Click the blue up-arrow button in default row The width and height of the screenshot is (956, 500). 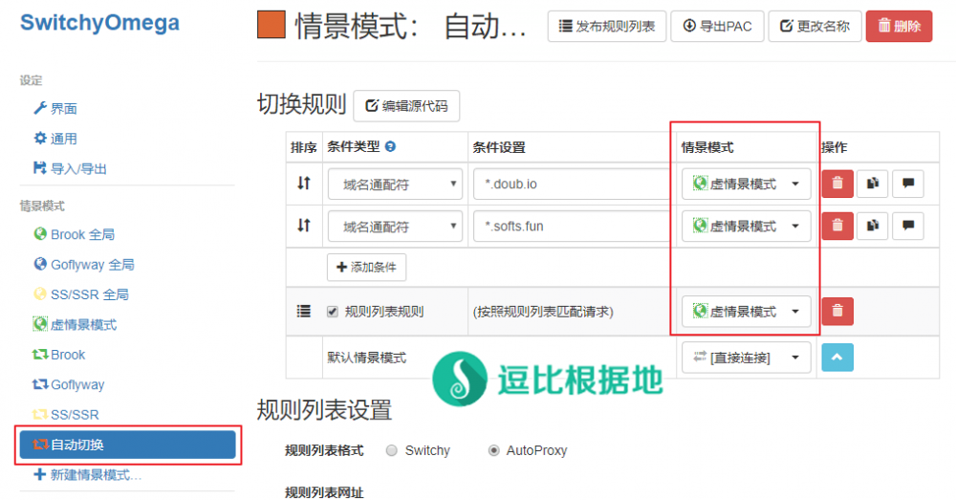837,357
